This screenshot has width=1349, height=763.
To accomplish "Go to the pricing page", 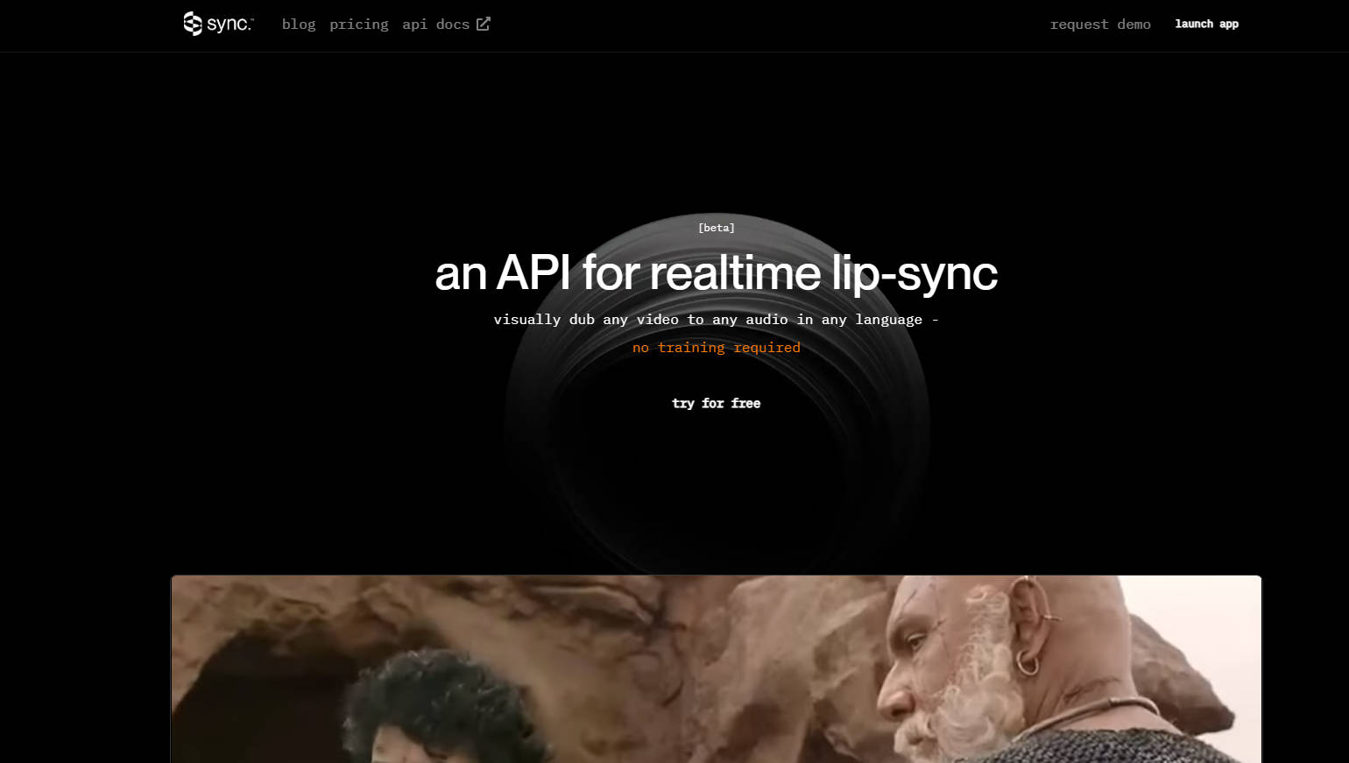I will [358, 25].
